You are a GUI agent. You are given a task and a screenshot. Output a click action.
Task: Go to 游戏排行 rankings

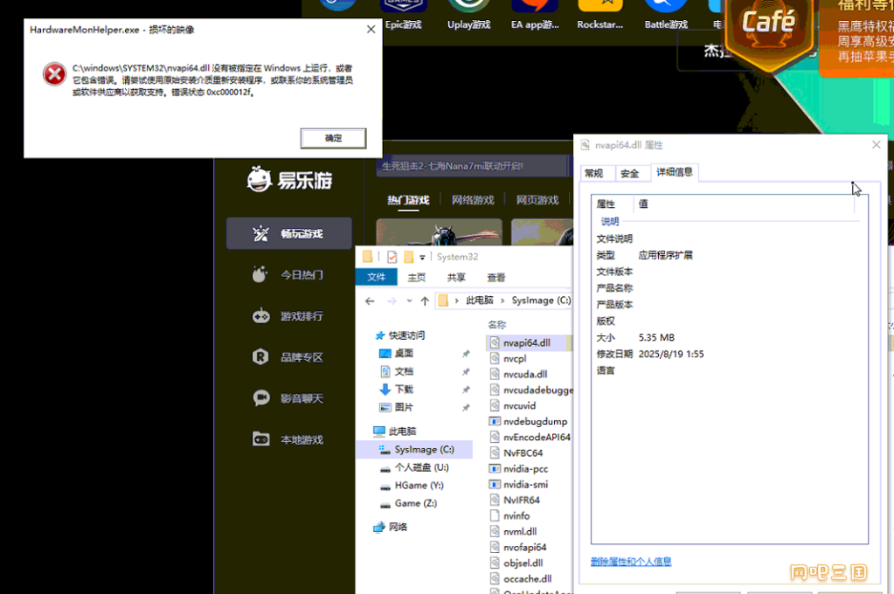[x=289, y=316]
